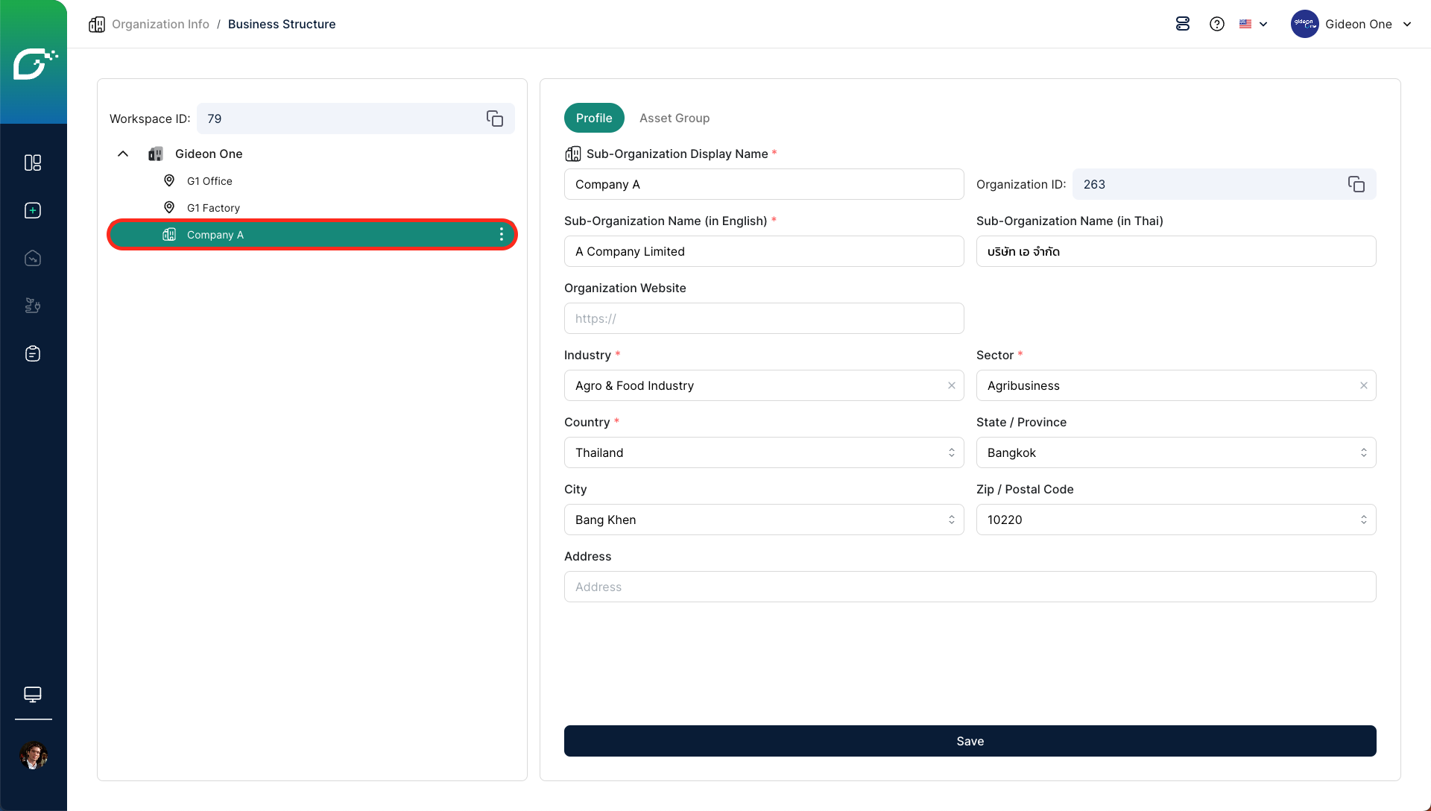Copy the Organization ID 263
This screenshot has width=1431, height=811.
[x=1356, y=184]
